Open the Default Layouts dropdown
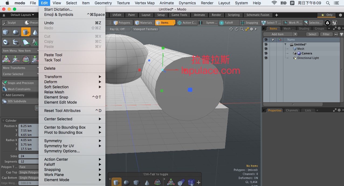 (22, 15)
